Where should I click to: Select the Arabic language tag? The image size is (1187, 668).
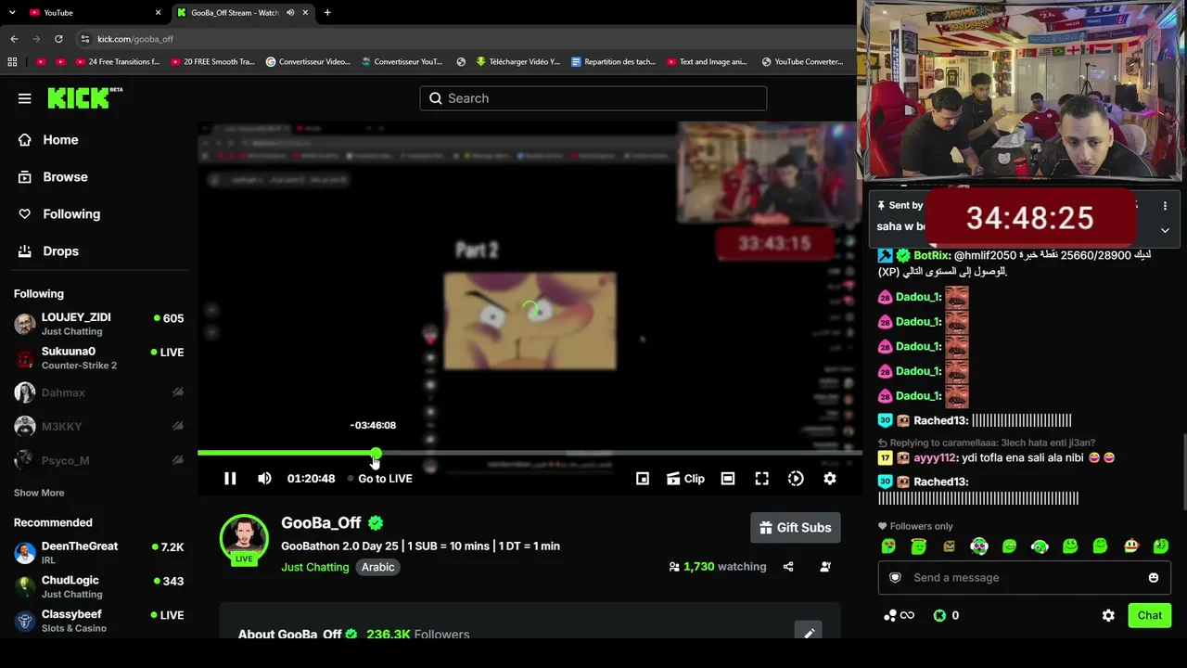coord(377,567)
